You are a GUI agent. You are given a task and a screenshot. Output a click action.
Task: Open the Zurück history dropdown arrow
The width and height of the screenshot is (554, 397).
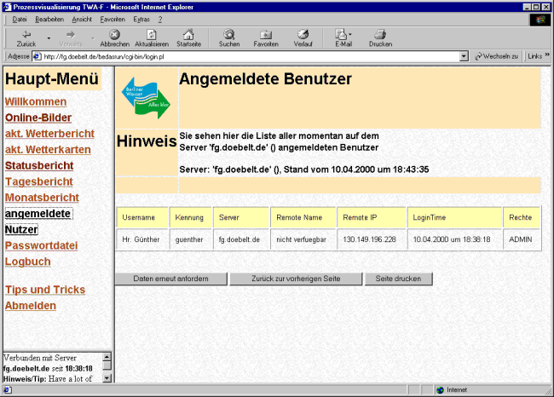coord(49,38)
